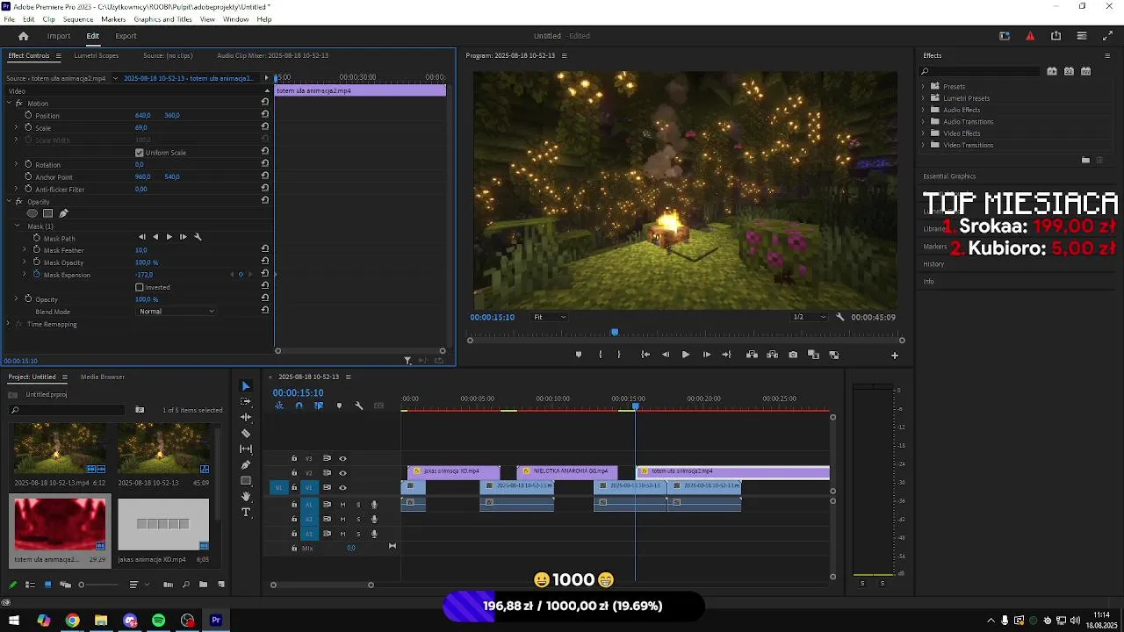The height and width of the screenshot is (632, 1124).
Task: Click Program monitor playhead marker
Action: tap(615, 333)
